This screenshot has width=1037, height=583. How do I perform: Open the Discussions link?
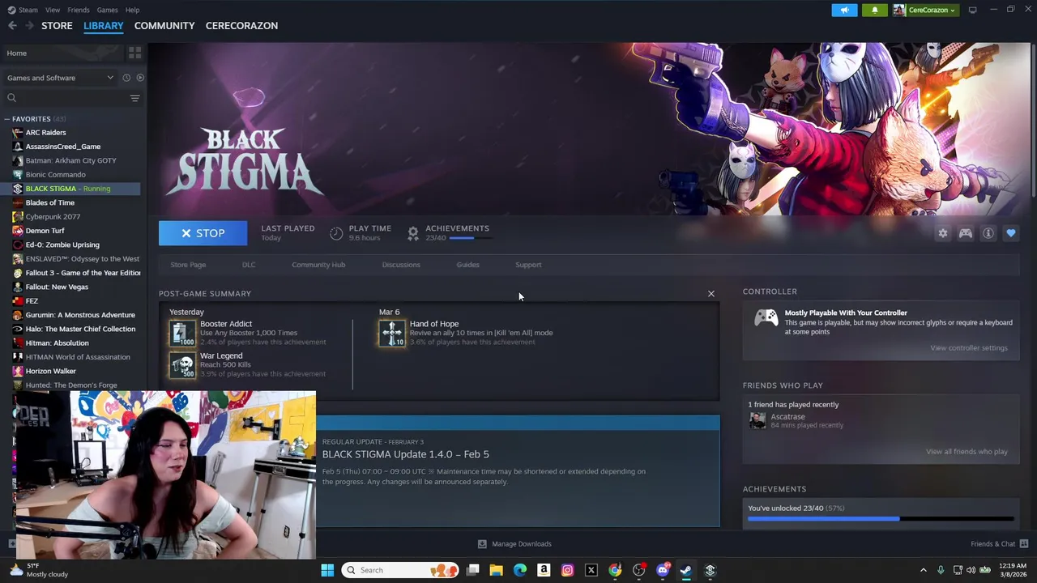point(401,265)
